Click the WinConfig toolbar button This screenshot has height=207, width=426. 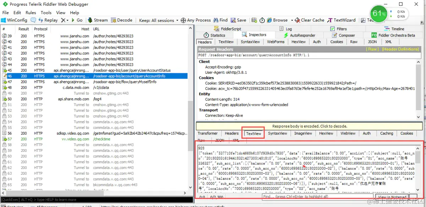click(x=14, y=20)
